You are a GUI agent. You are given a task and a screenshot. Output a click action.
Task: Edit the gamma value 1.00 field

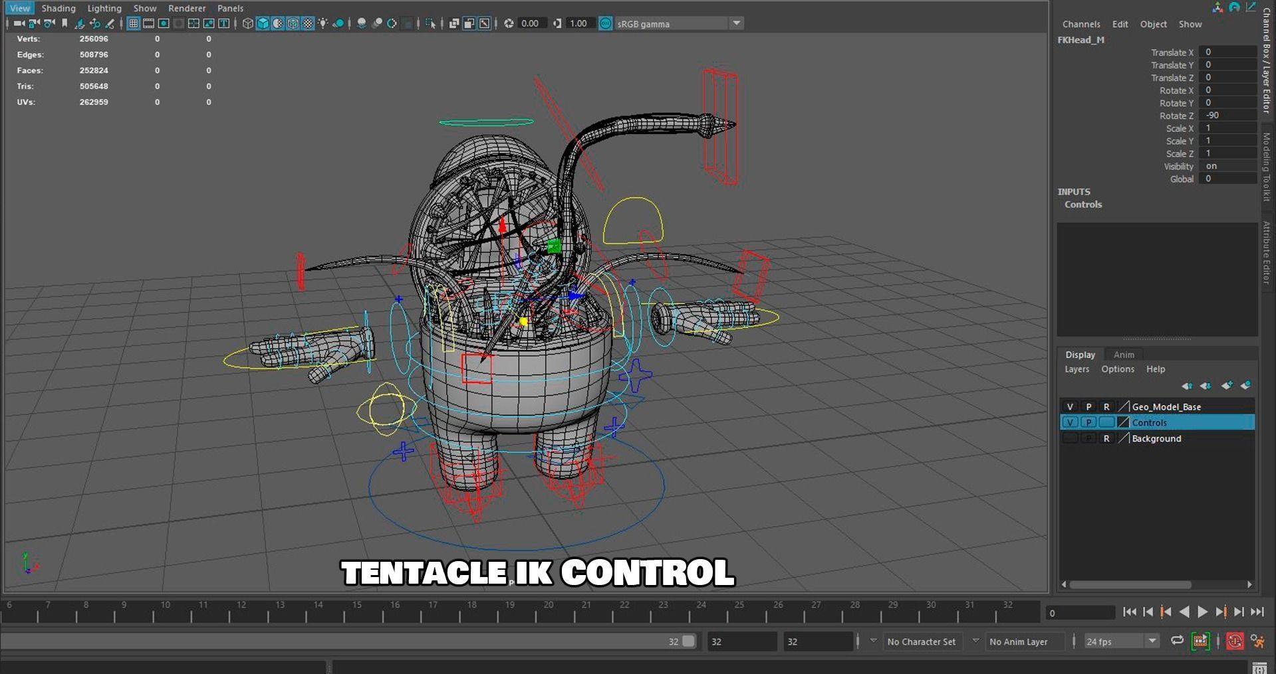(580, 23)
